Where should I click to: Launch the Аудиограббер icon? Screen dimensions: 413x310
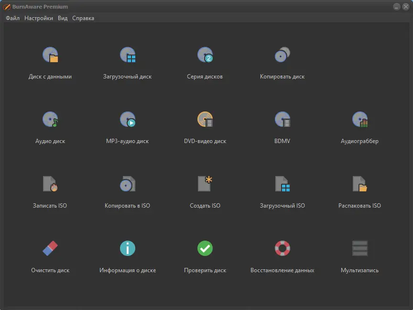coord(360,120)
